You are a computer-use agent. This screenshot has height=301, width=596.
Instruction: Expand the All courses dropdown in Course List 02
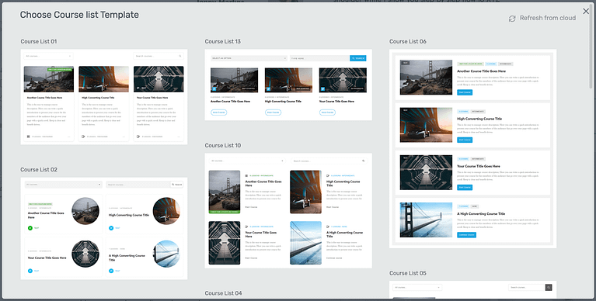pyautogui.click(x=63, y=185)
